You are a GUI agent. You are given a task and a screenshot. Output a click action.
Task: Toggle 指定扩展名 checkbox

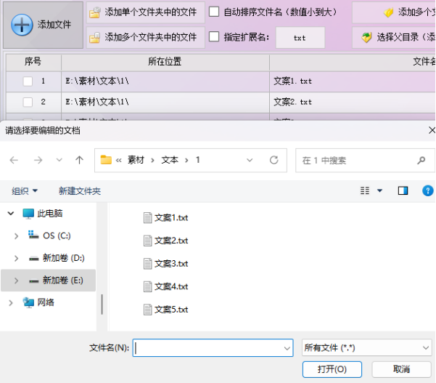point(214,36)
